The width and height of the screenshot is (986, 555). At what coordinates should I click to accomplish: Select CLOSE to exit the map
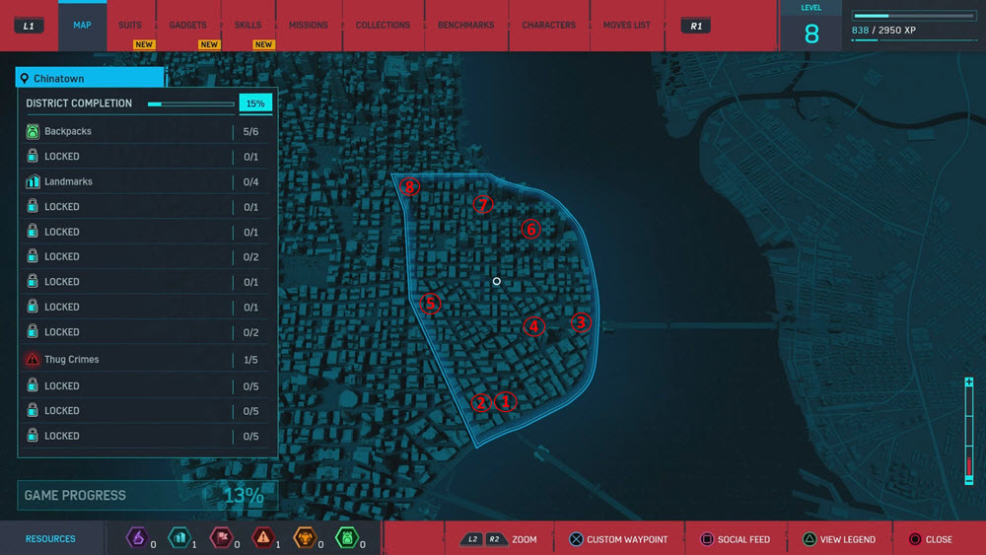pos(939,539)
